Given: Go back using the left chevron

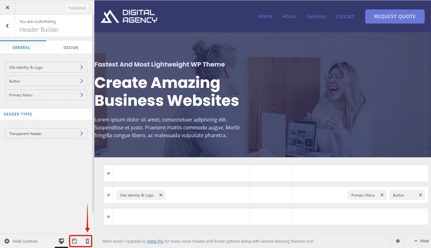Looking at the screenshot, I should point(8,26).
